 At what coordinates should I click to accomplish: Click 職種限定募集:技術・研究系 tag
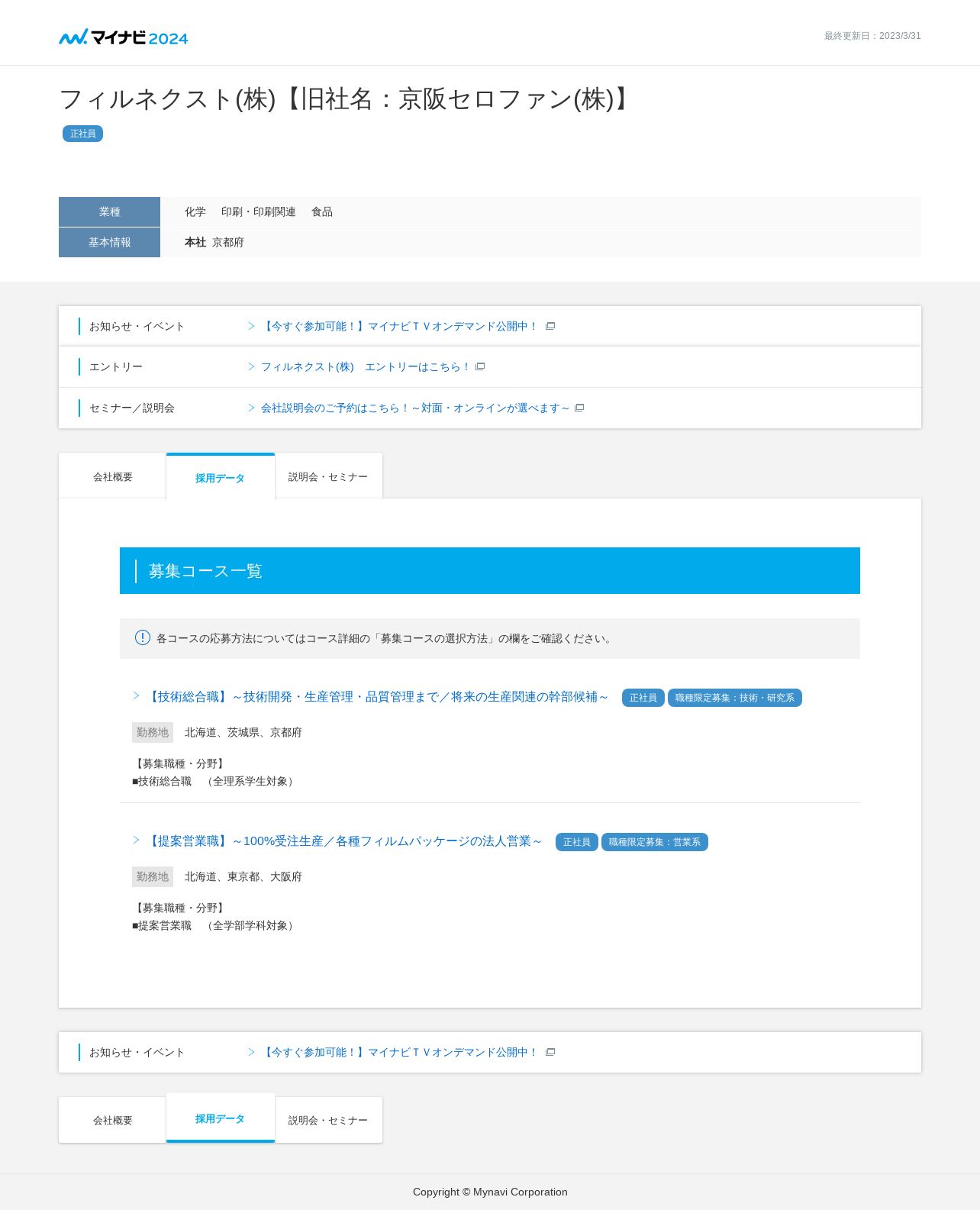click(x=734, y=698)
